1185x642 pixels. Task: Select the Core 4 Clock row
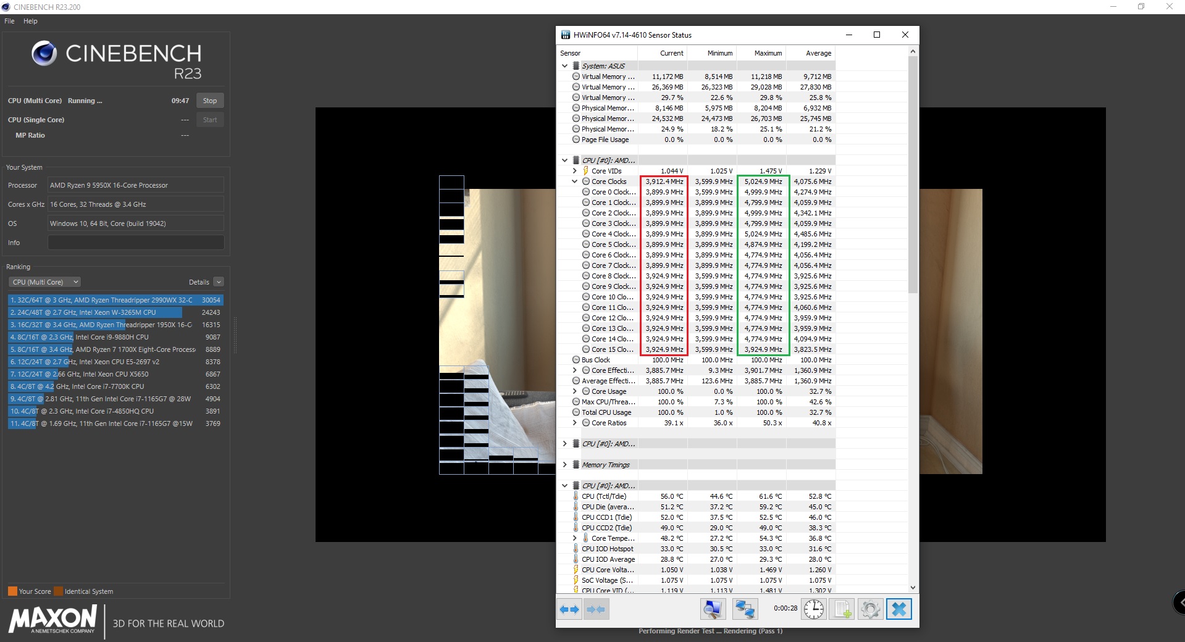696,234
